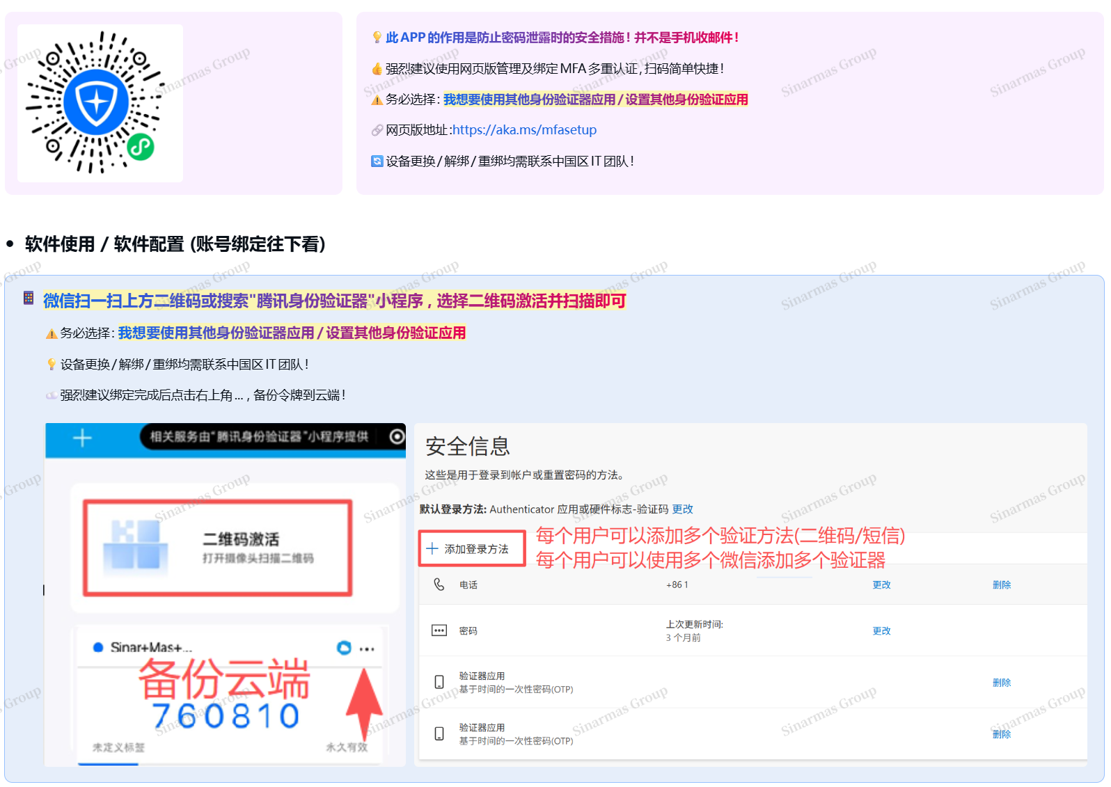
Task: Click the 二维码激活 card
Action: [x=218, y=548]
